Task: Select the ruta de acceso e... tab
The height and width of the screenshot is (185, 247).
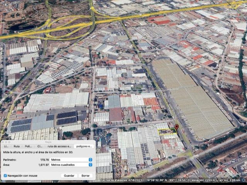Action: click(59, 146)
